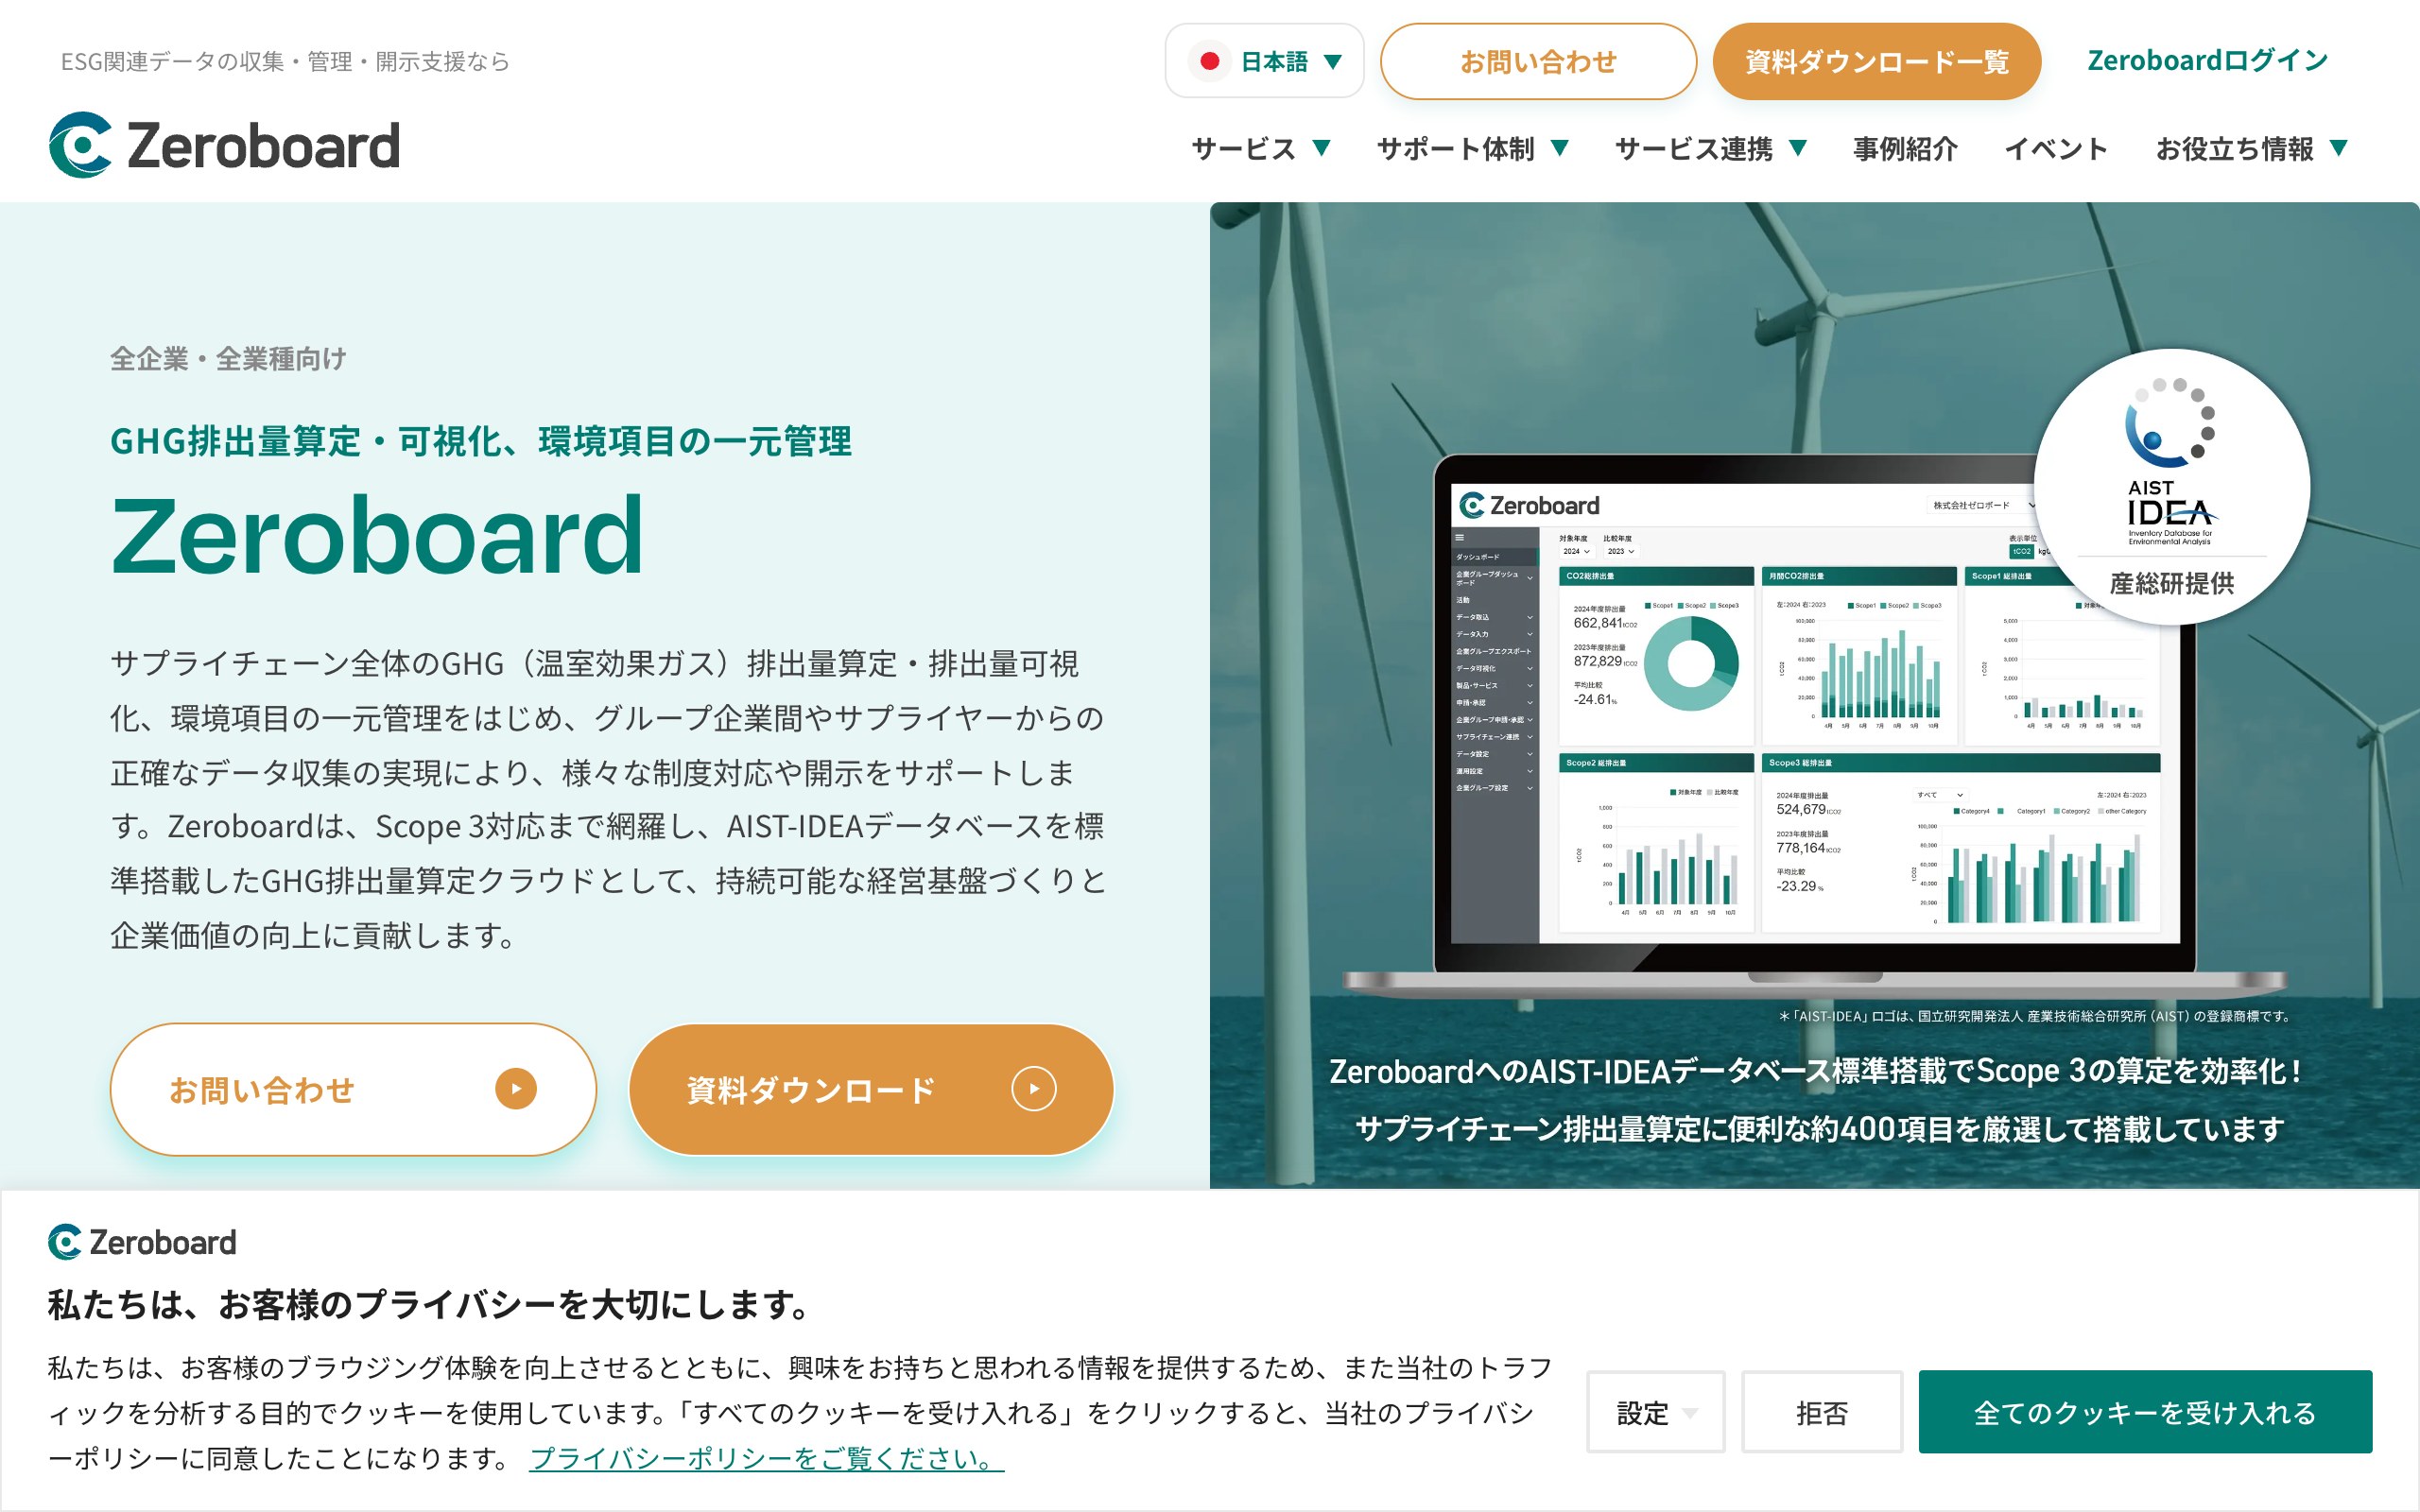Open 資料ダウンロード一覧 in header
2420x1512 pixels.
(1876, 61)
